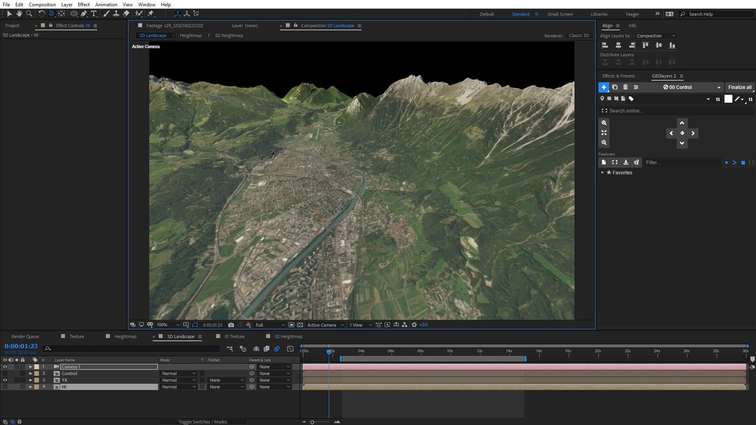Viewport: 756px width, 425px height.
Task: Toggle visibility of the TX layer
Action: (5, 380)
